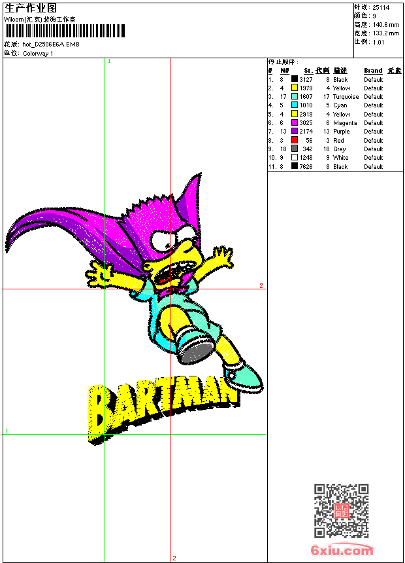The image size is (405, 563).
Task: Select the file name hot_D2506E6A.EMB
Action: (51, 44)
